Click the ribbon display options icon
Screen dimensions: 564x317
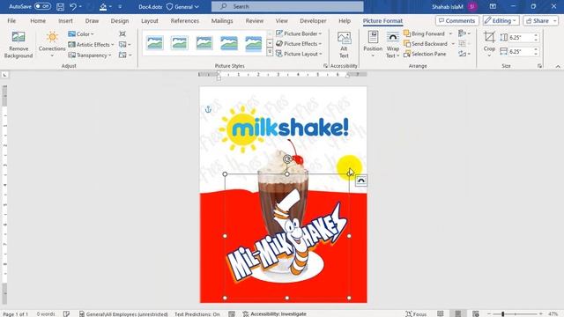493,6
